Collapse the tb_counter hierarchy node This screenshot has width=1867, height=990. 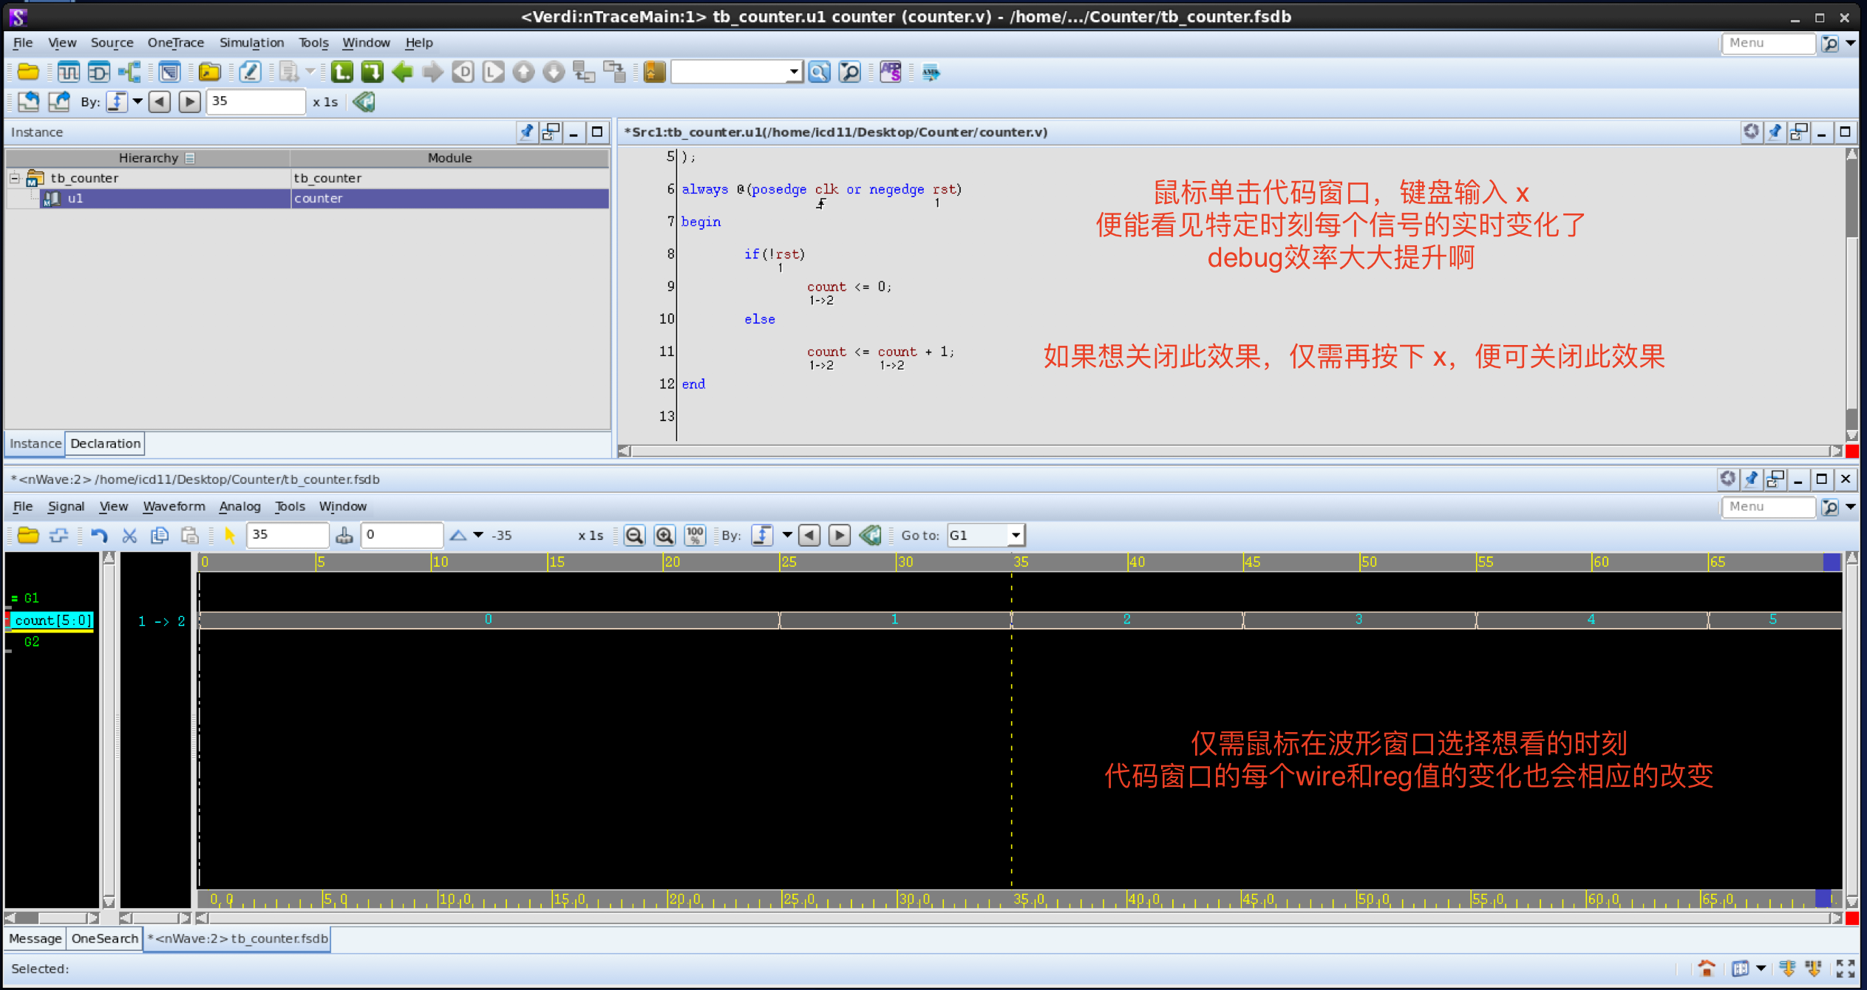13,177
